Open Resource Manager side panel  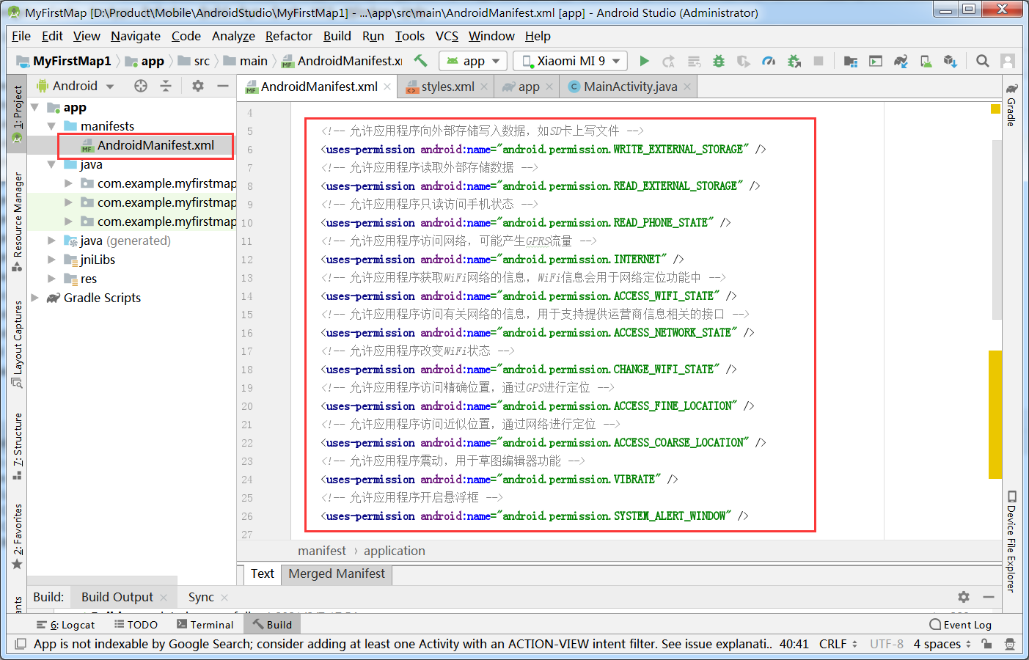(x=18, y=221)
